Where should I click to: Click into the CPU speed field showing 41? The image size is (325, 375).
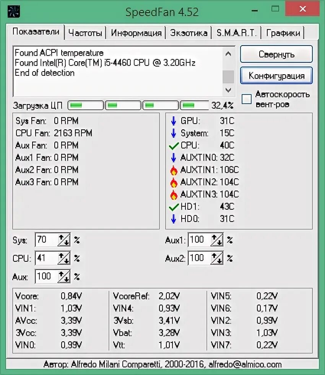tap(47, 258)
